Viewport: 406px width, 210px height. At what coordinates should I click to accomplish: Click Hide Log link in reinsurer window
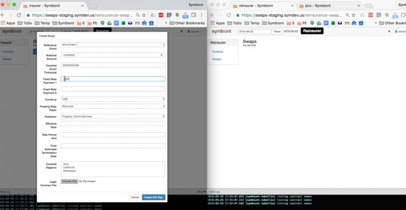(x=214, y=192)
